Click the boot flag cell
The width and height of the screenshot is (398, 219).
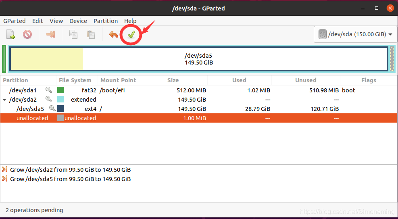[348, 90]
